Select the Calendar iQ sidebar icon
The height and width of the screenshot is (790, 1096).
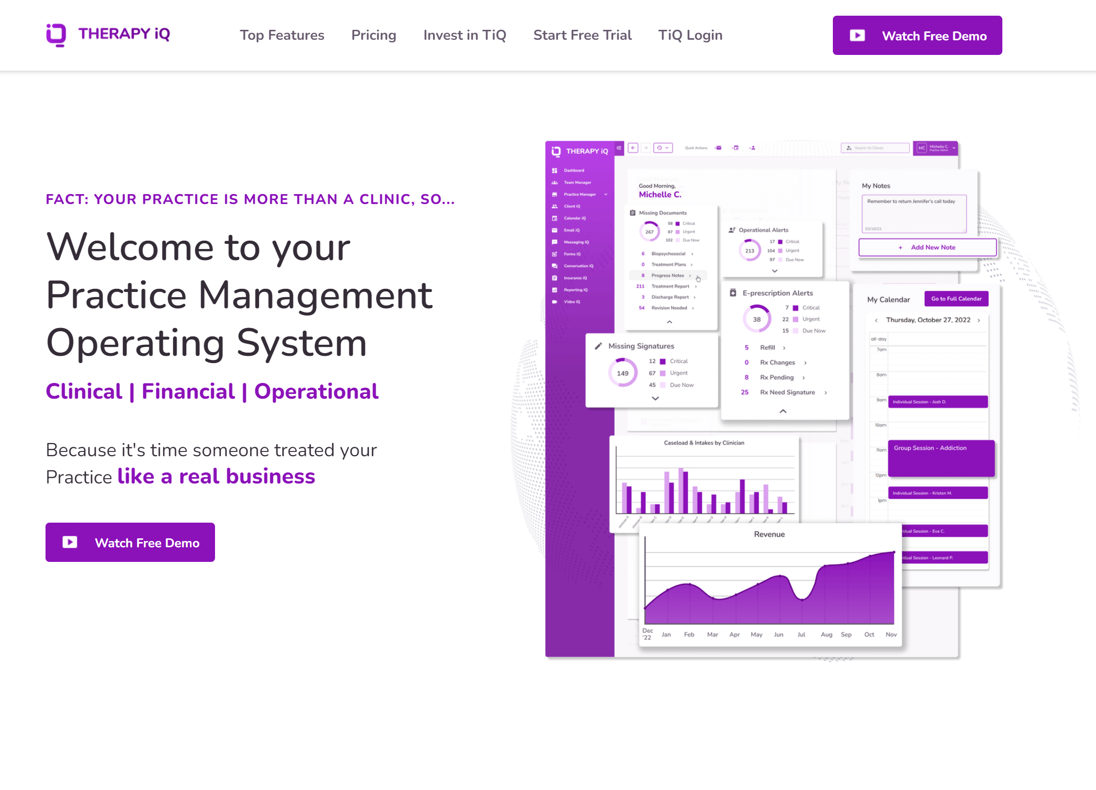click(555, 218)
